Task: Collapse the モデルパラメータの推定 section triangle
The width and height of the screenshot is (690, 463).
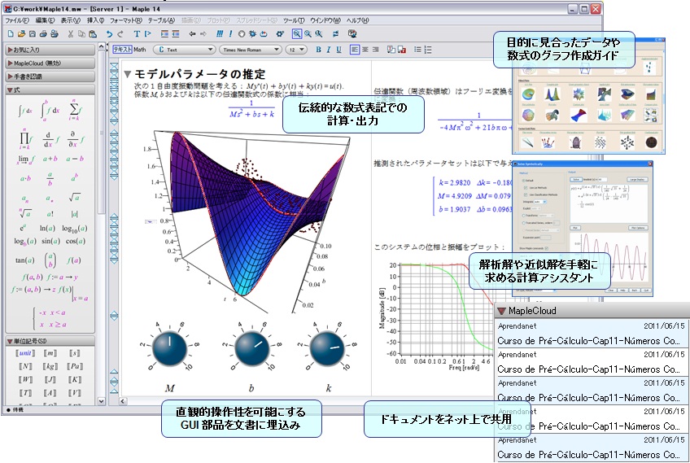Action: (x=128, y=74)
